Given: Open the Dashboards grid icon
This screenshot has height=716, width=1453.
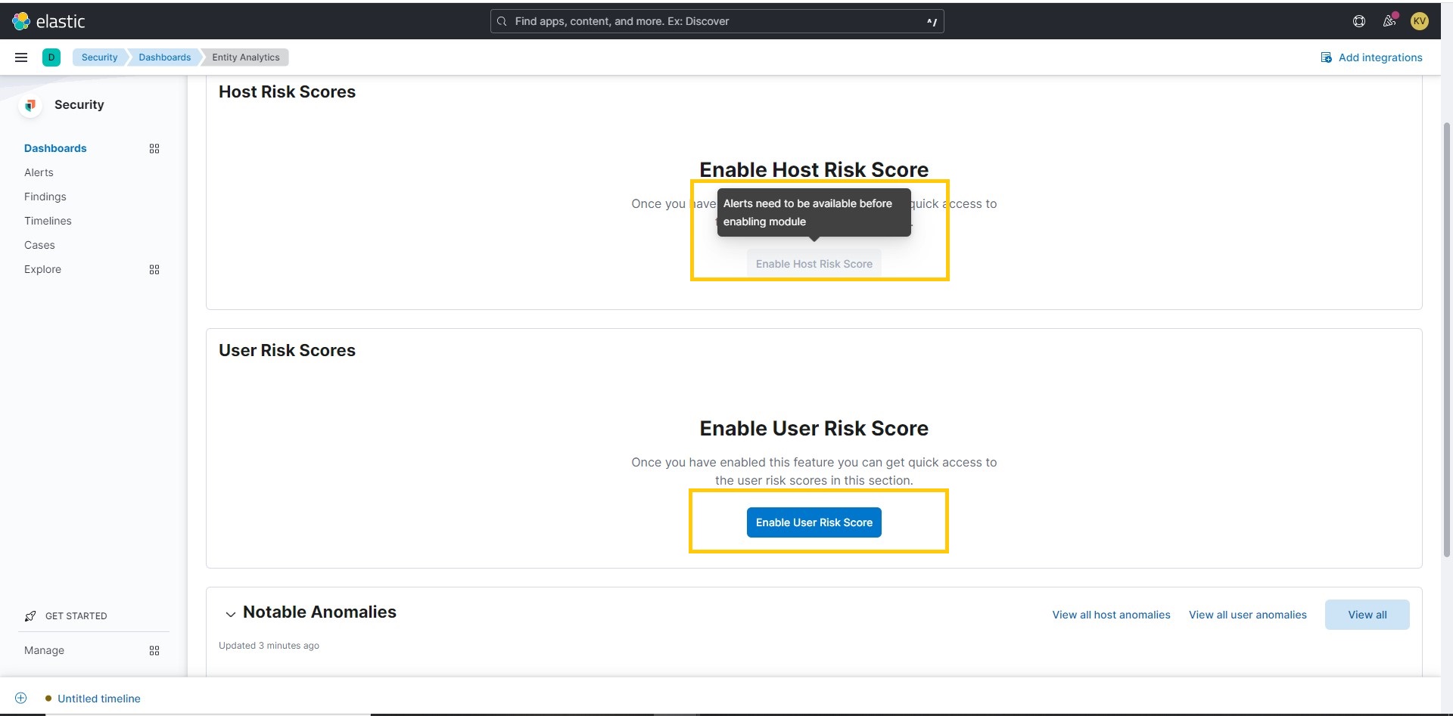Looking at the screenshot, I should pyautogui.click(x=154, y=148).
